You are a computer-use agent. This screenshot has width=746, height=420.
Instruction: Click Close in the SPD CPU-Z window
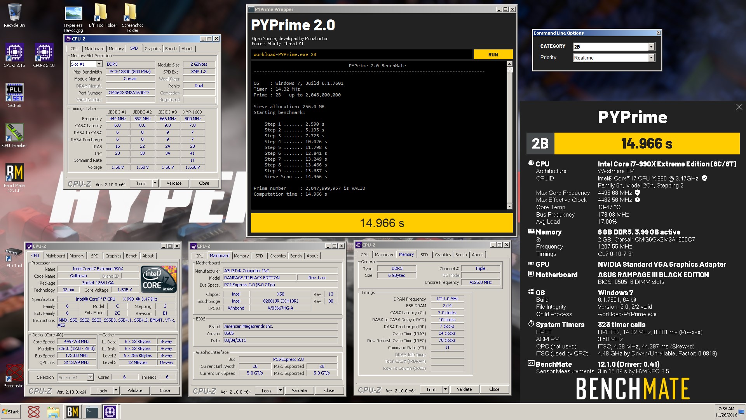204,183
